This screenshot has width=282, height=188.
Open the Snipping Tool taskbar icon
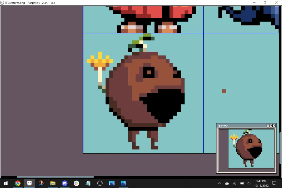tap(41, 183)
